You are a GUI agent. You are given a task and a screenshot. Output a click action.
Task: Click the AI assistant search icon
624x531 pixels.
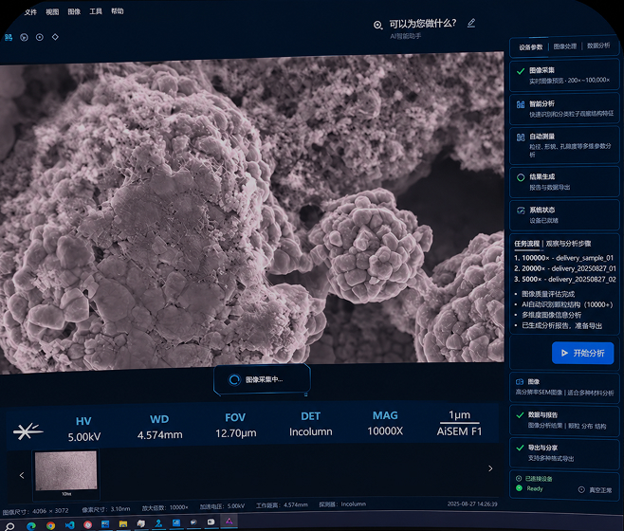pos(377,25)
